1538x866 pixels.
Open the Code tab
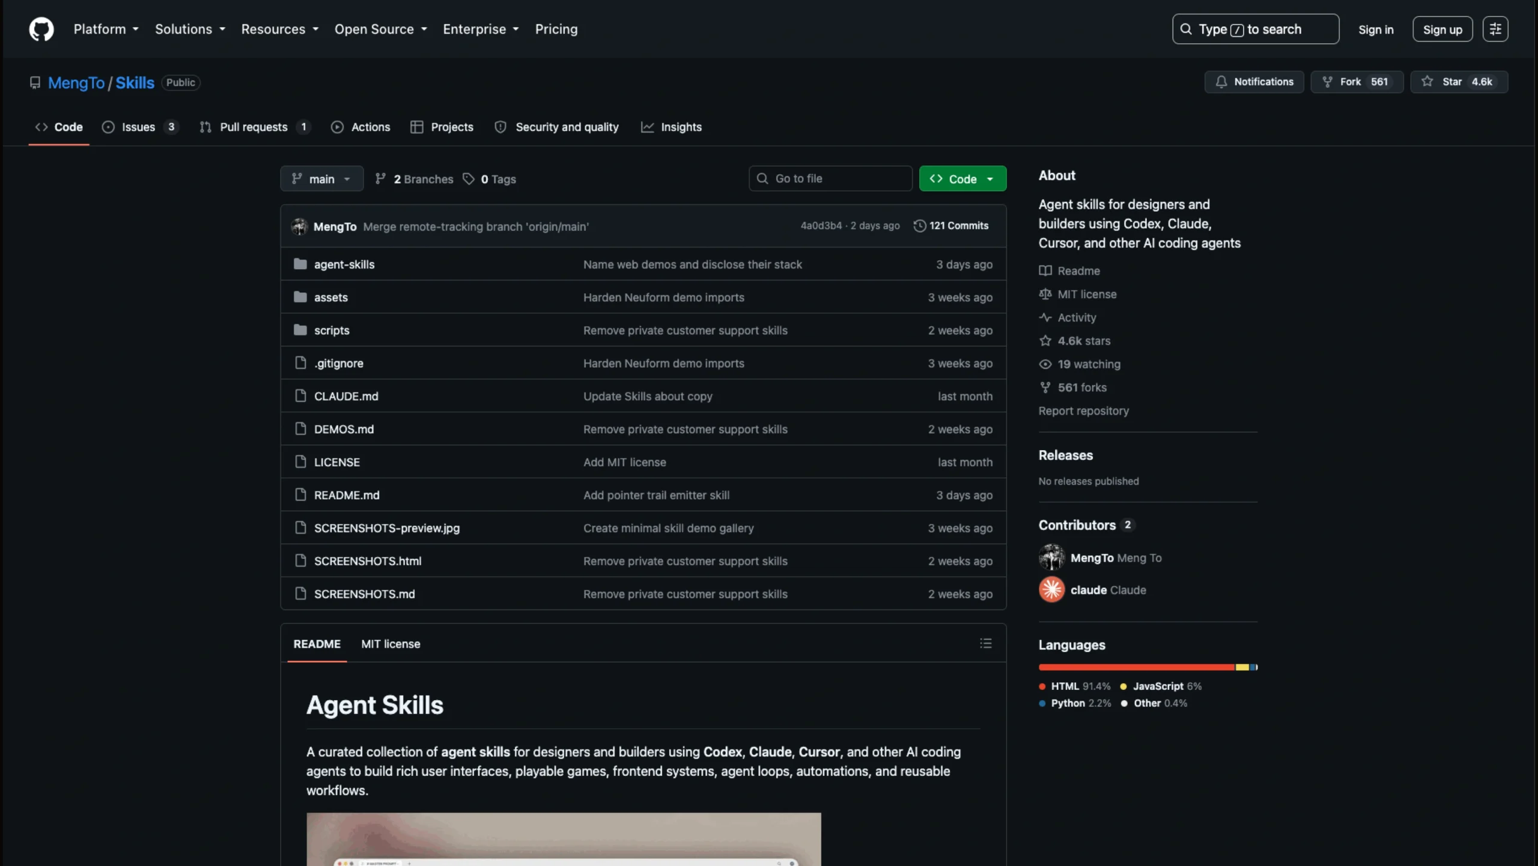[59, 127]
